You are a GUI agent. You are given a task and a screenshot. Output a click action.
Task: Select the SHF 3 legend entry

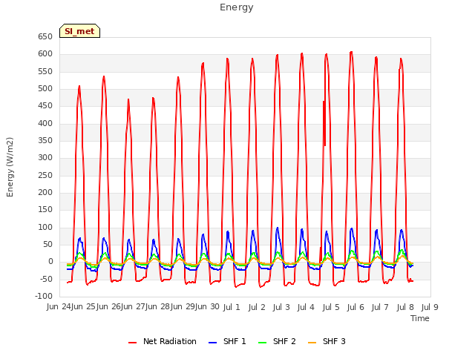327,341
